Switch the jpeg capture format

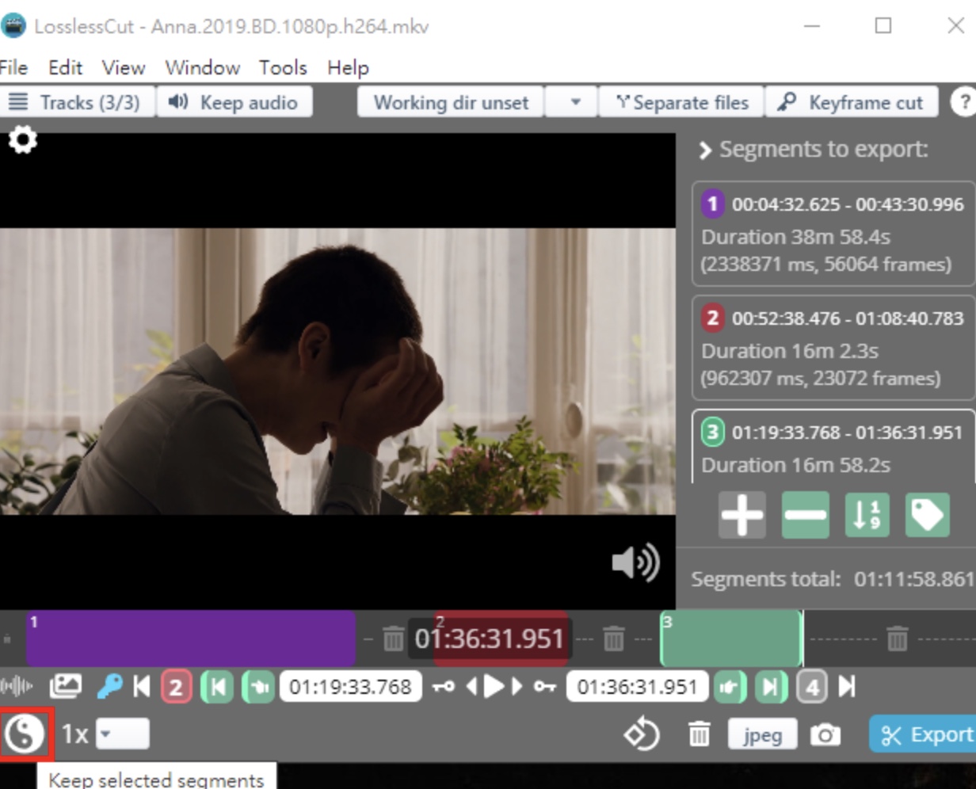[762, 734]
